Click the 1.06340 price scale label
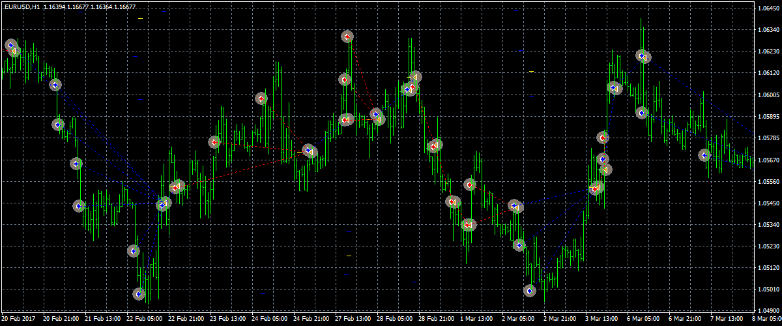The height and width of the screenshot is (326, 782). [x=770, y=30]
